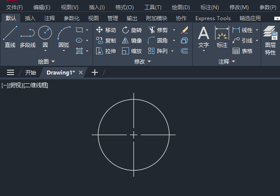Open the Array (阵列) dropdown arrow
This screenshot has height=196, width=280.
tap(172, 51)
